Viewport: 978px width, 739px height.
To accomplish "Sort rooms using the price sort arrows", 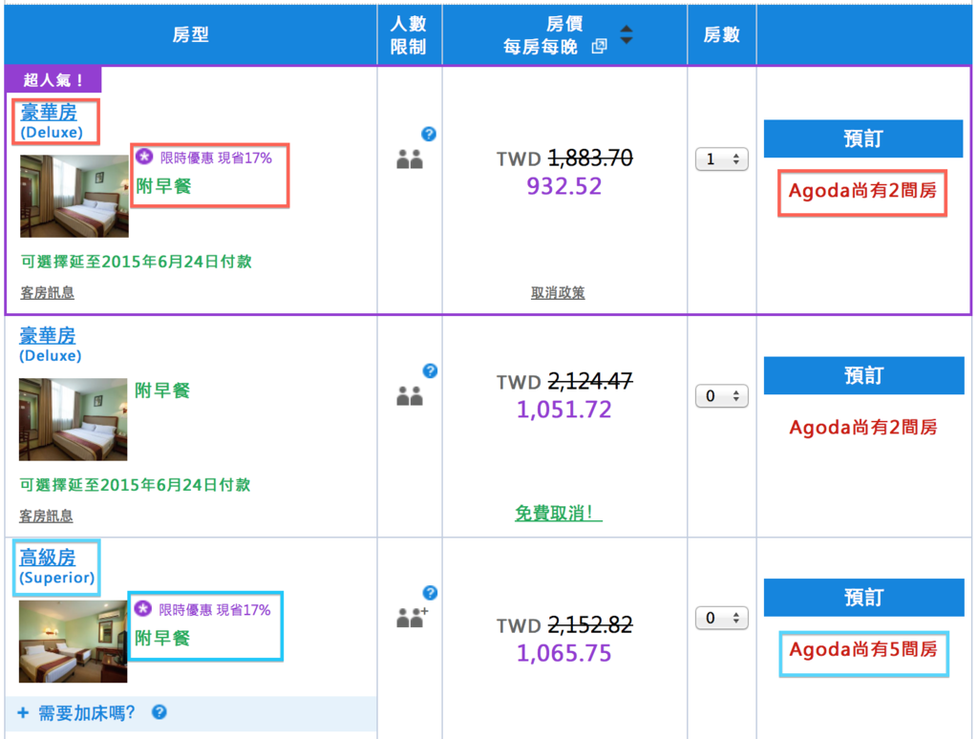I will point(626,35).
